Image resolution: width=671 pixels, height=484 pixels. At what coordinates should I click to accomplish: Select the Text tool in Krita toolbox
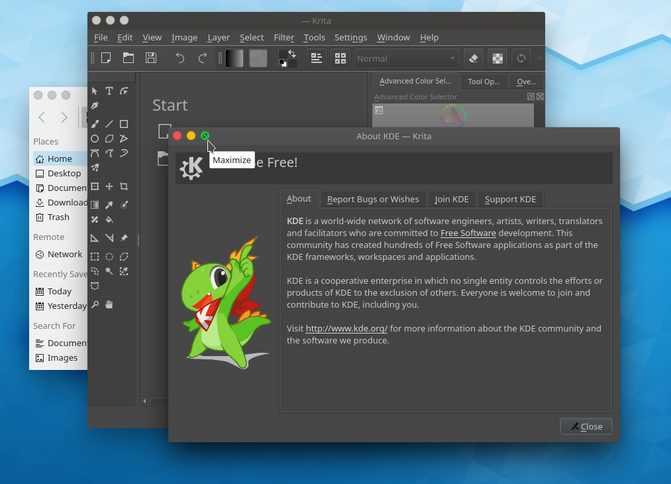click(109, 91)
